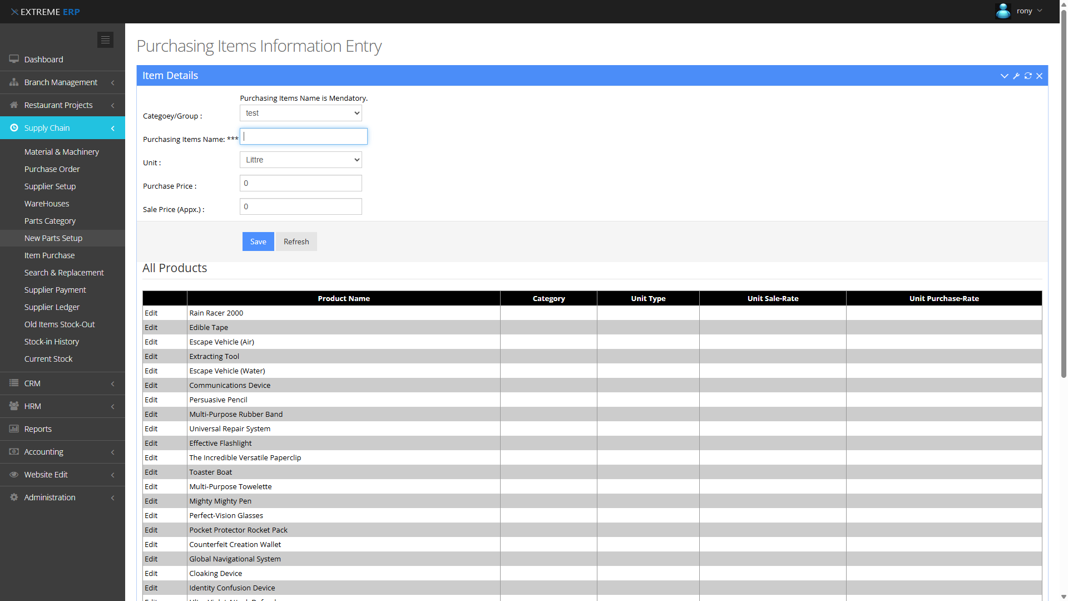The width and height of the screenshot is (1068, 601).
Task: Focus the Purchase Price input field
Action: click(300, 184)
